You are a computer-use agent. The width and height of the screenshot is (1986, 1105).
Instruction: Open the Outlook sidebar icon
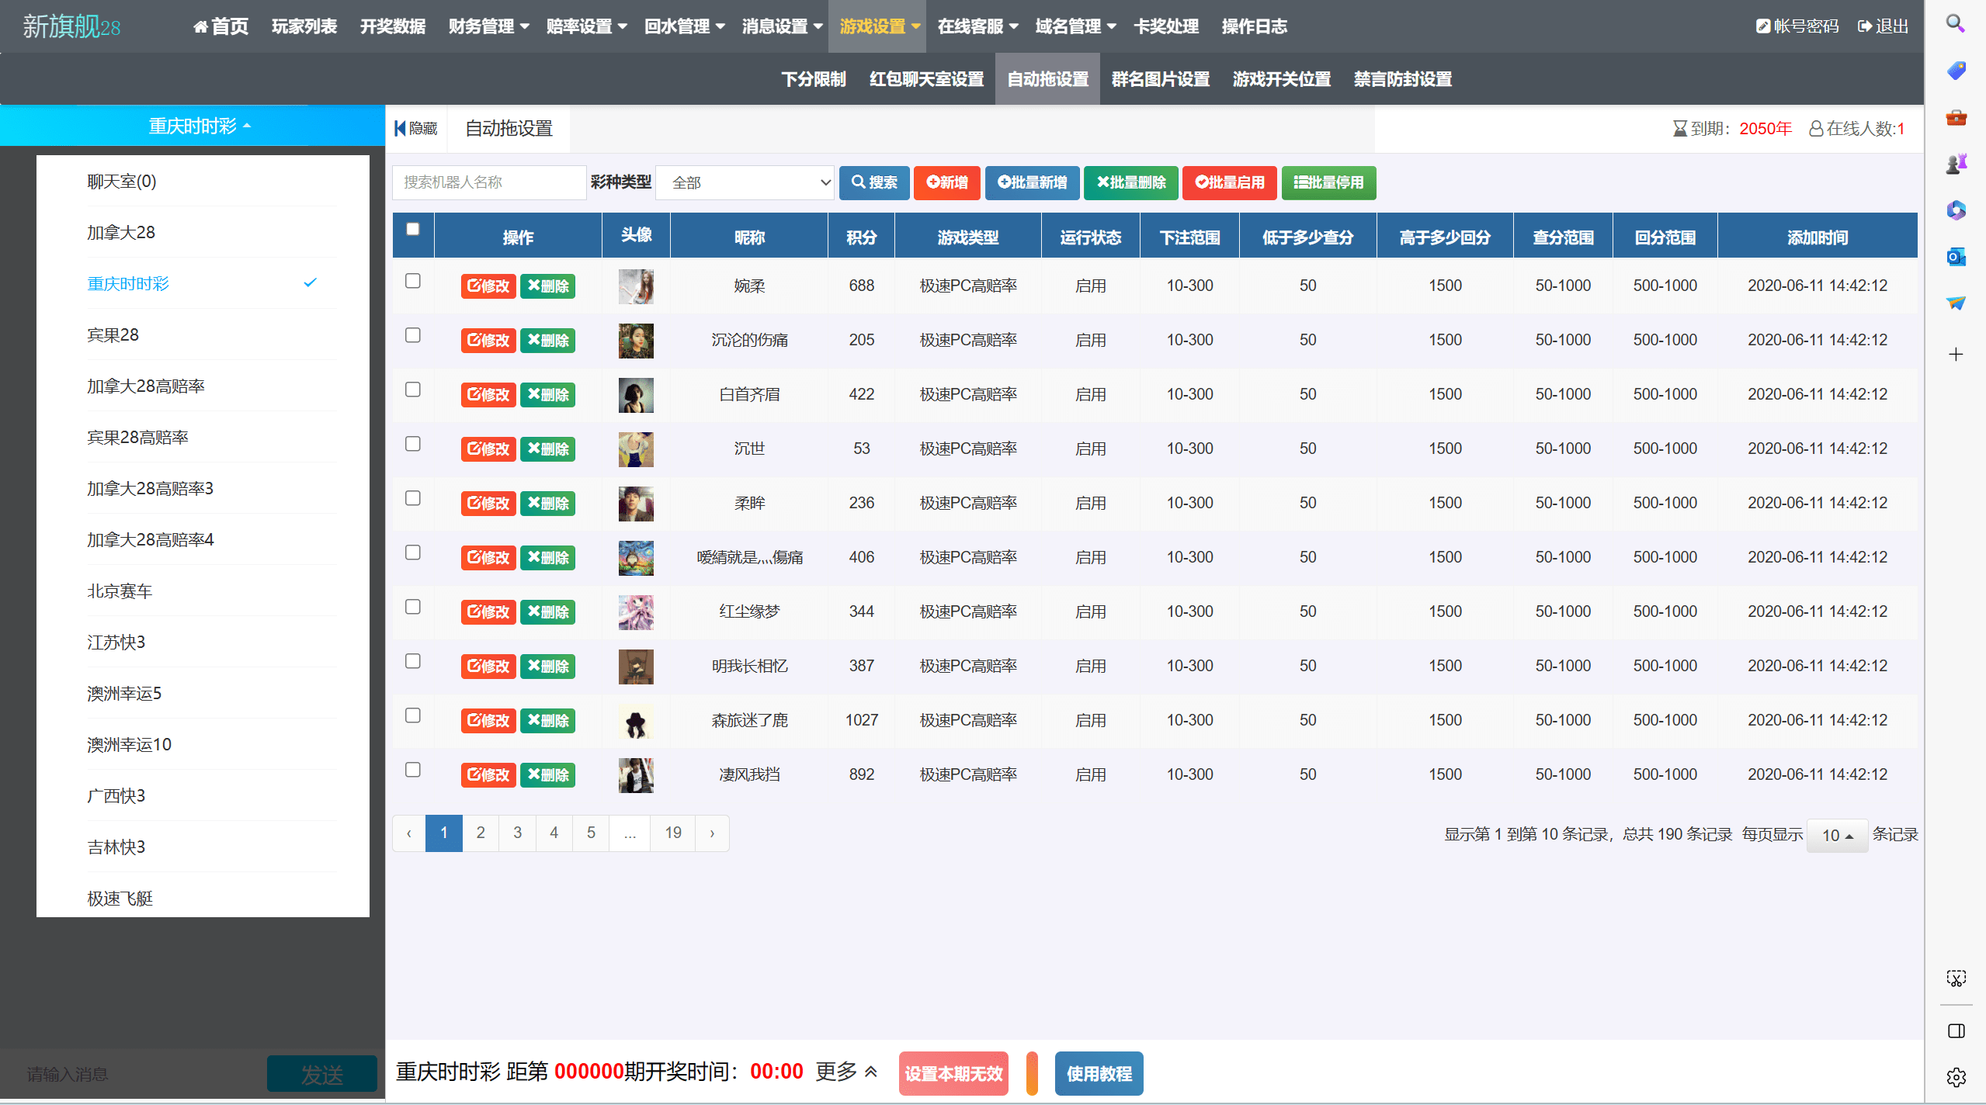click(1956, 257)
